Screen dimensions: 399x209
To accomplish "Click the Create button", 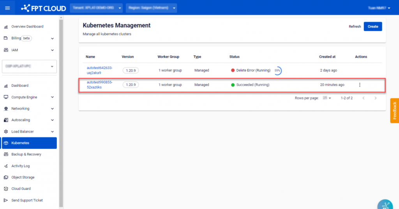I will coord(373,27).
